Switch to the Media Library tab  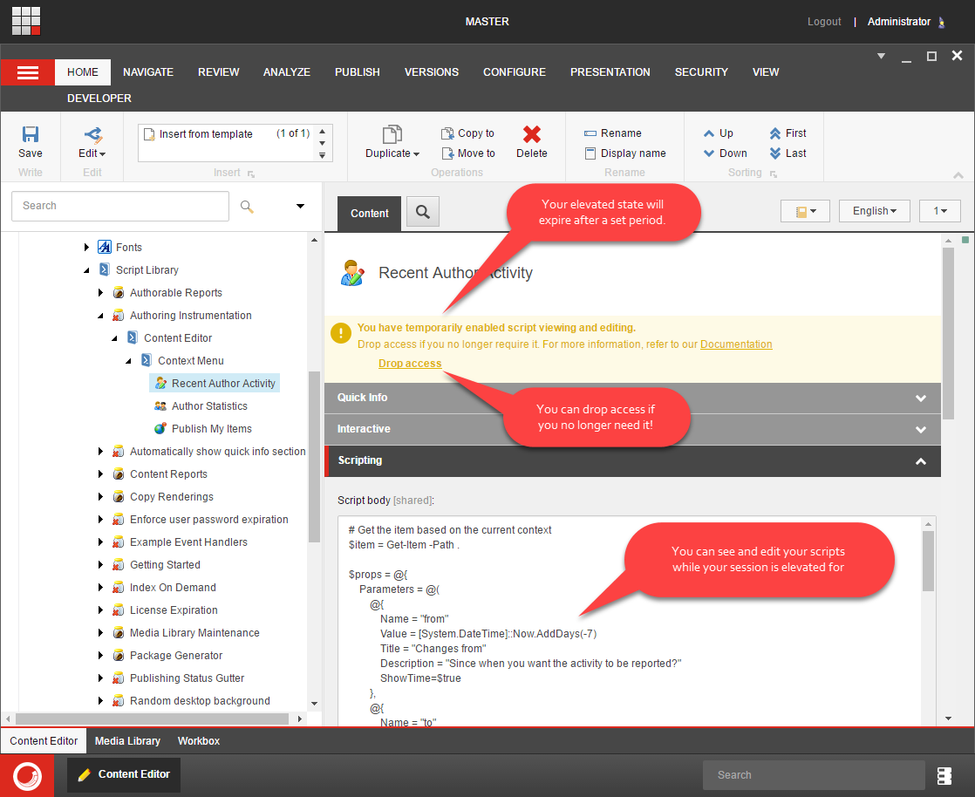(x=127, y=741)
